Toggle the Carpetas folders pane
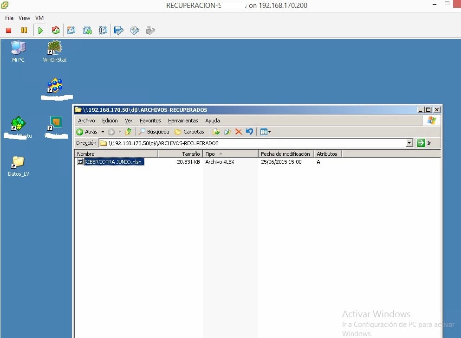 (x=189, y=132)
